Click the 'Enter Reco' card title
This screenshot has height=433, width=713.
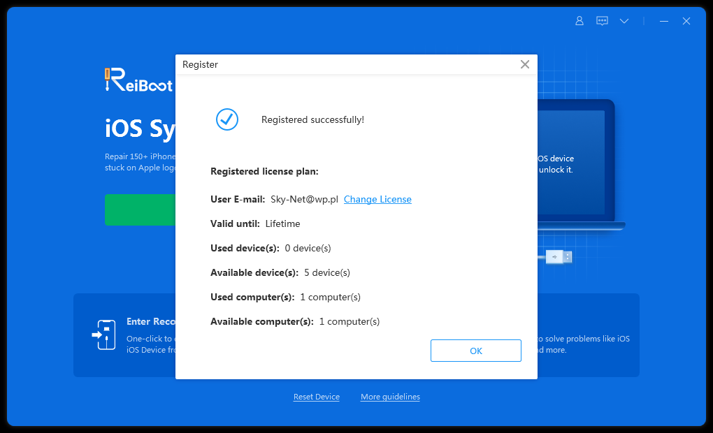point(151,322)
